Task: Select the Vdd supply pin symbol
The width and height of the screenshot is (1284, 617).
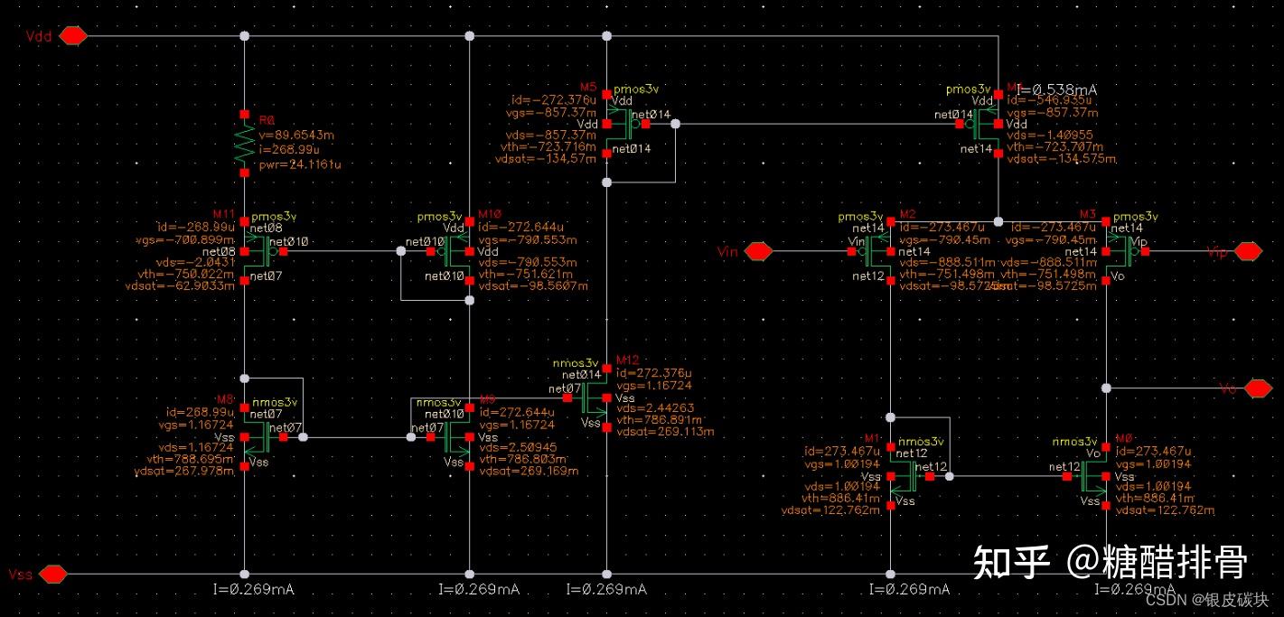Action: click(74, 36)
